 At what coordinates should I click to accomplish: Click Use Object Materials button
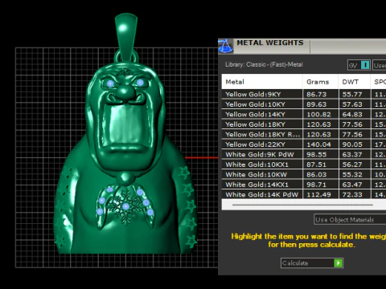[x=350, y=220]
